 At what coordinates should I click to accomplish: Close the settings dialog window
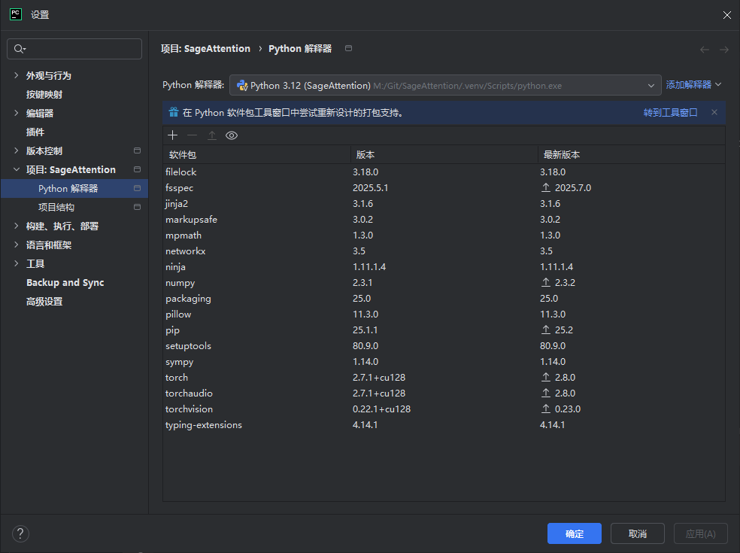726,15
